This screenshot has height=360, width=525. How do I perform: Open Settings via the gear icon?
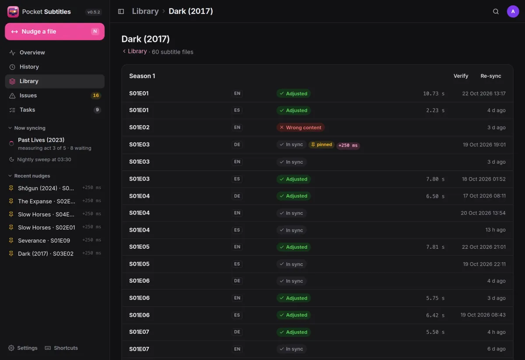11,348
